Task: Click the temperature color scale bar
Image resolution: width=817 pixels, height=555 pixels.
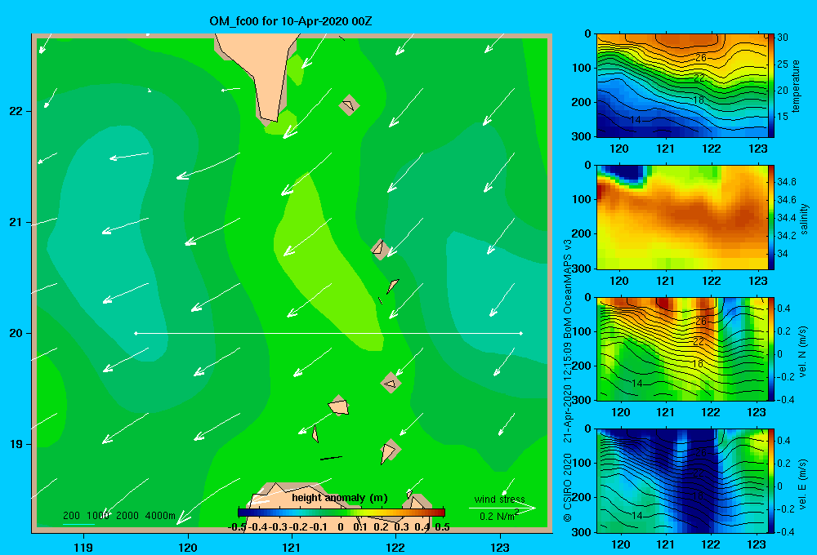Action: coord(771,86)
